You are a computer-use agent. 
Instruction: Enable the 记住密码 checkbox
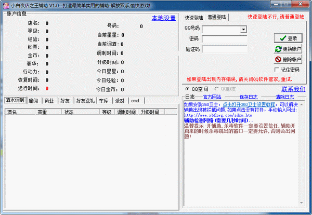coord(277,70)
